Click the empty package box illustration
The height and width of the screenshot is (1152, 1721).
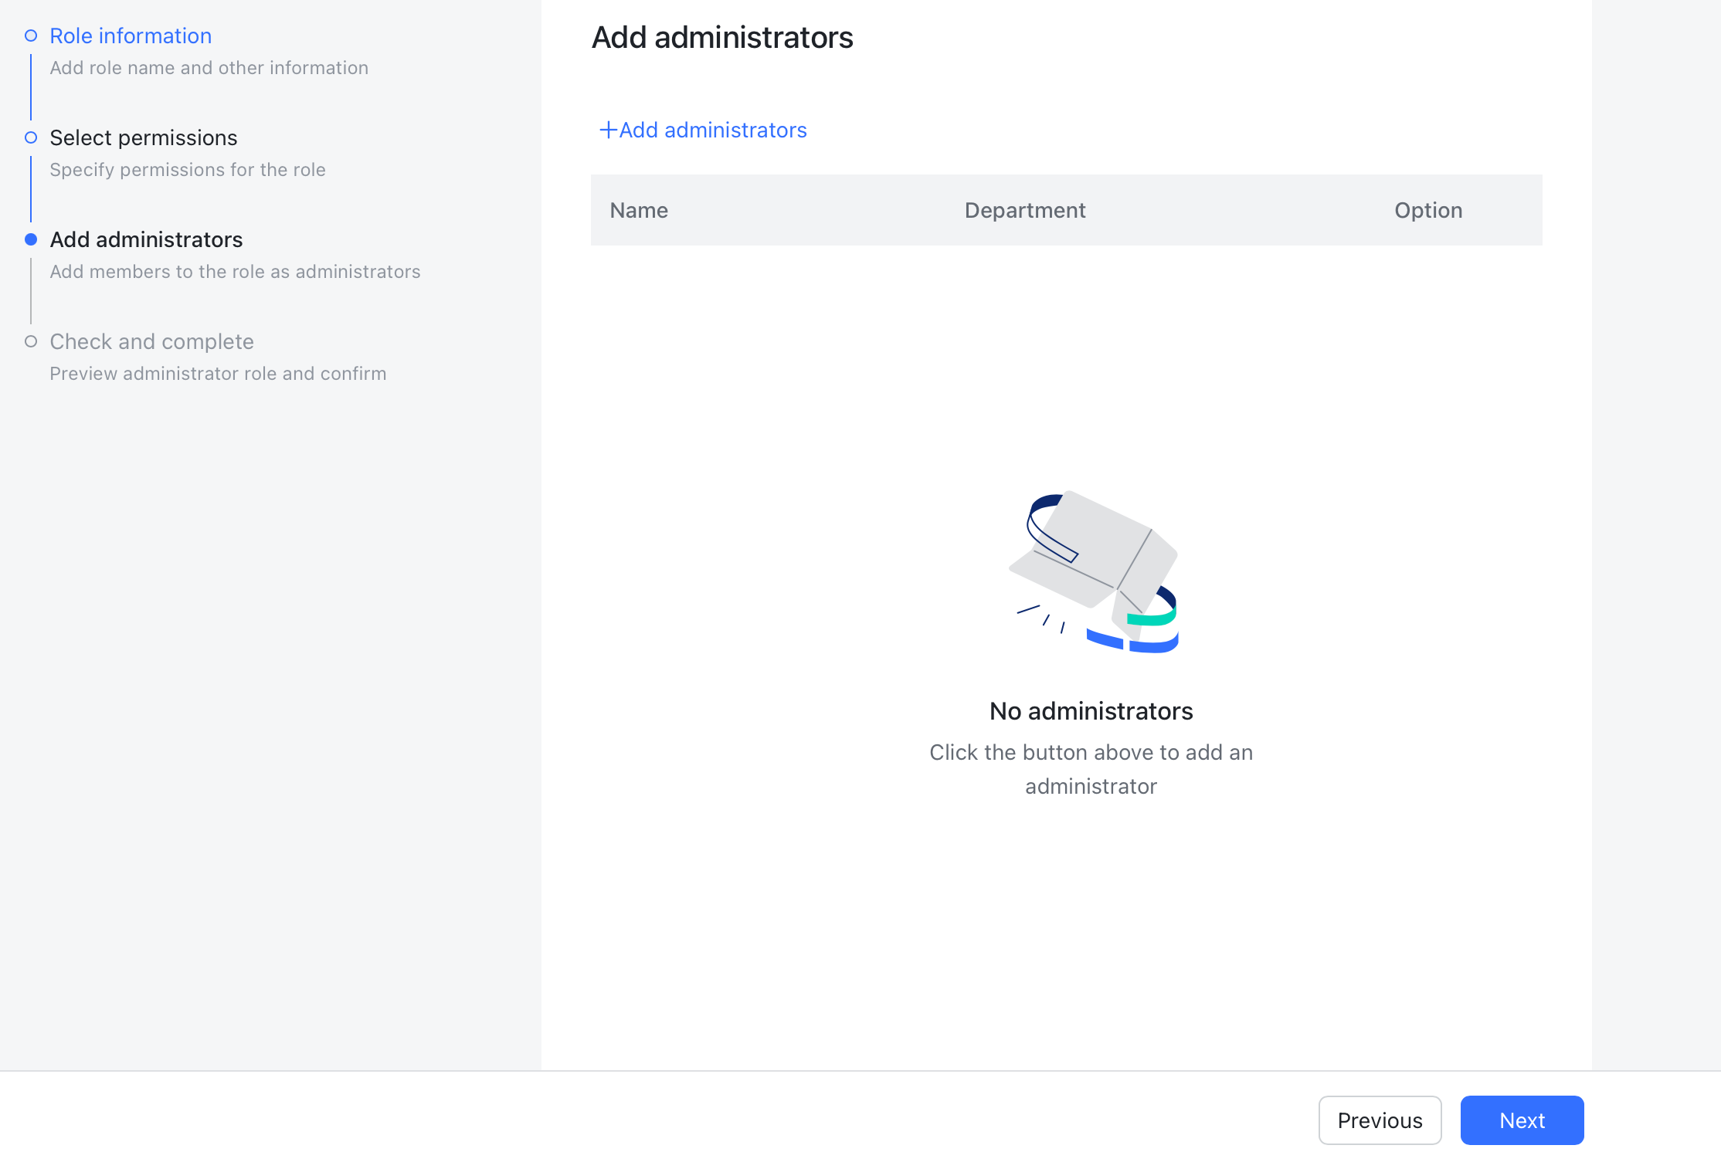[1091, 571]
